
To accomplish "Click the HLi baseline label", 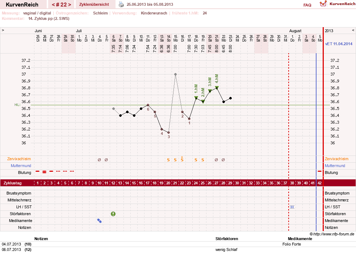I will pos(17,105).
